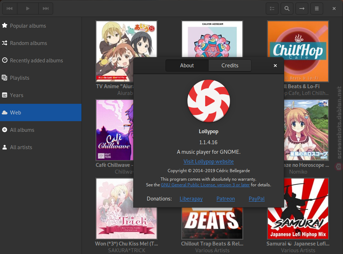Click the Chillout Trap Beats & Rel... title
This screenshot has height=254, width=343.
212,243
